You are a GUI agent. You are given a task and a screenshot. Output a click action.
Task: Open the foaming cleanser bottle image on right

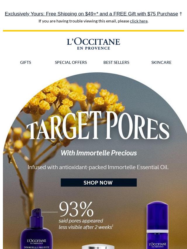[x=157, y=225]
